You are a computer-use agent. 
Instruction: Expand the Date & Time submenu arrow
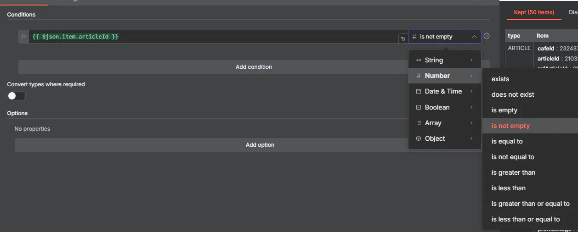[471, 91]
